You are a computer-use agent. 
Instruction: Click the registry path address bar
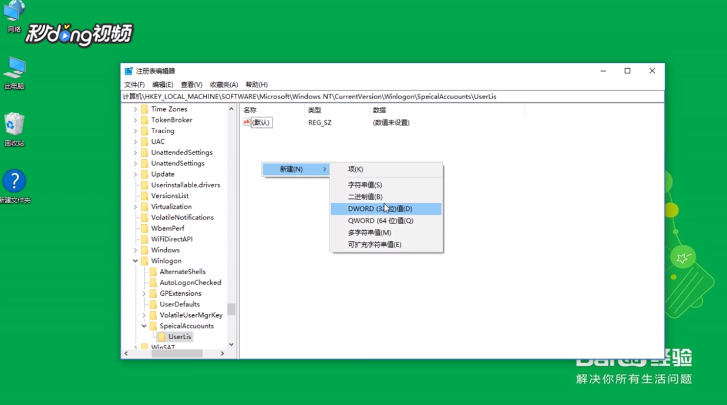[392, 96]
